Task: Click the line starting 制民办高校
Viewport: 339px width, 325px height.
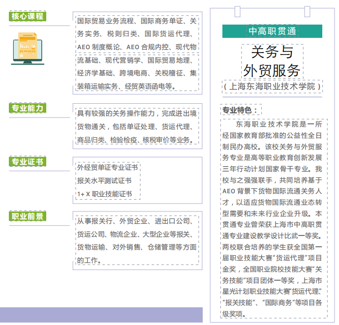Action: [272, 147]
